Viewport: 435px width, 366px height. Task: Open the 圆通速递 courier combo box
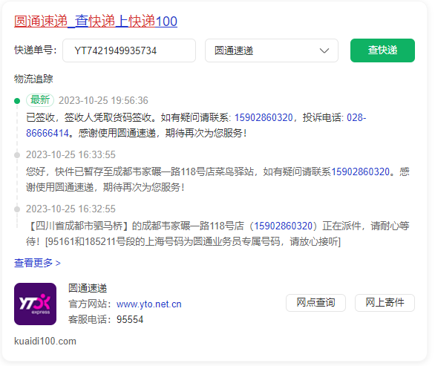[272, 50]
